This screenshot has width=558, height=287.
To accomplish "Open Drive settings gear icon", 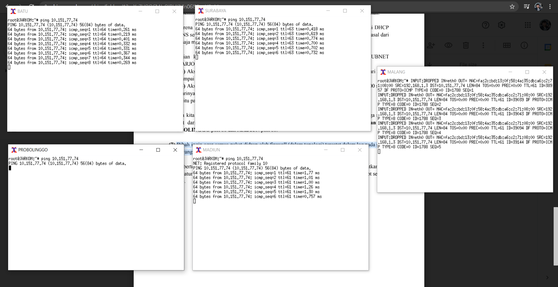I will click(x=502, y=25).
